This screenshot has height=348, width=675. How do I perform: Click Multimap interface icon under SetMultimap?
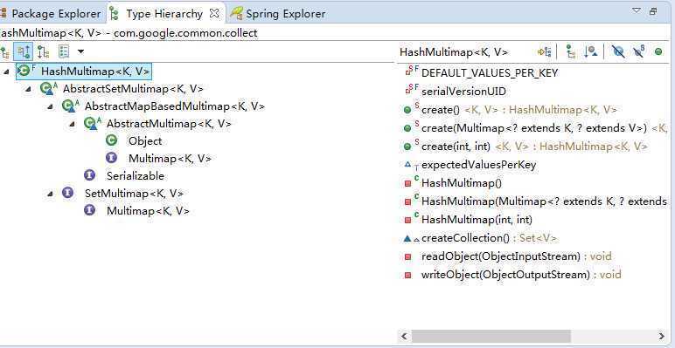(x=89, y=210)
